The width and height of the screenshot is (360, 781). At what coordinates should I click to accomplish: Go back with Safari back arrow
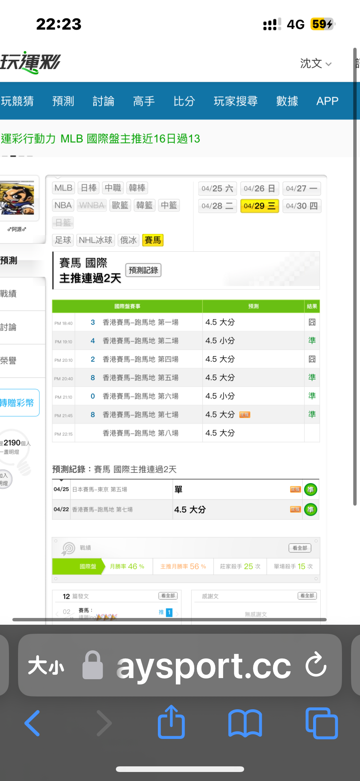pyautogui.click(x=33, y=723)
